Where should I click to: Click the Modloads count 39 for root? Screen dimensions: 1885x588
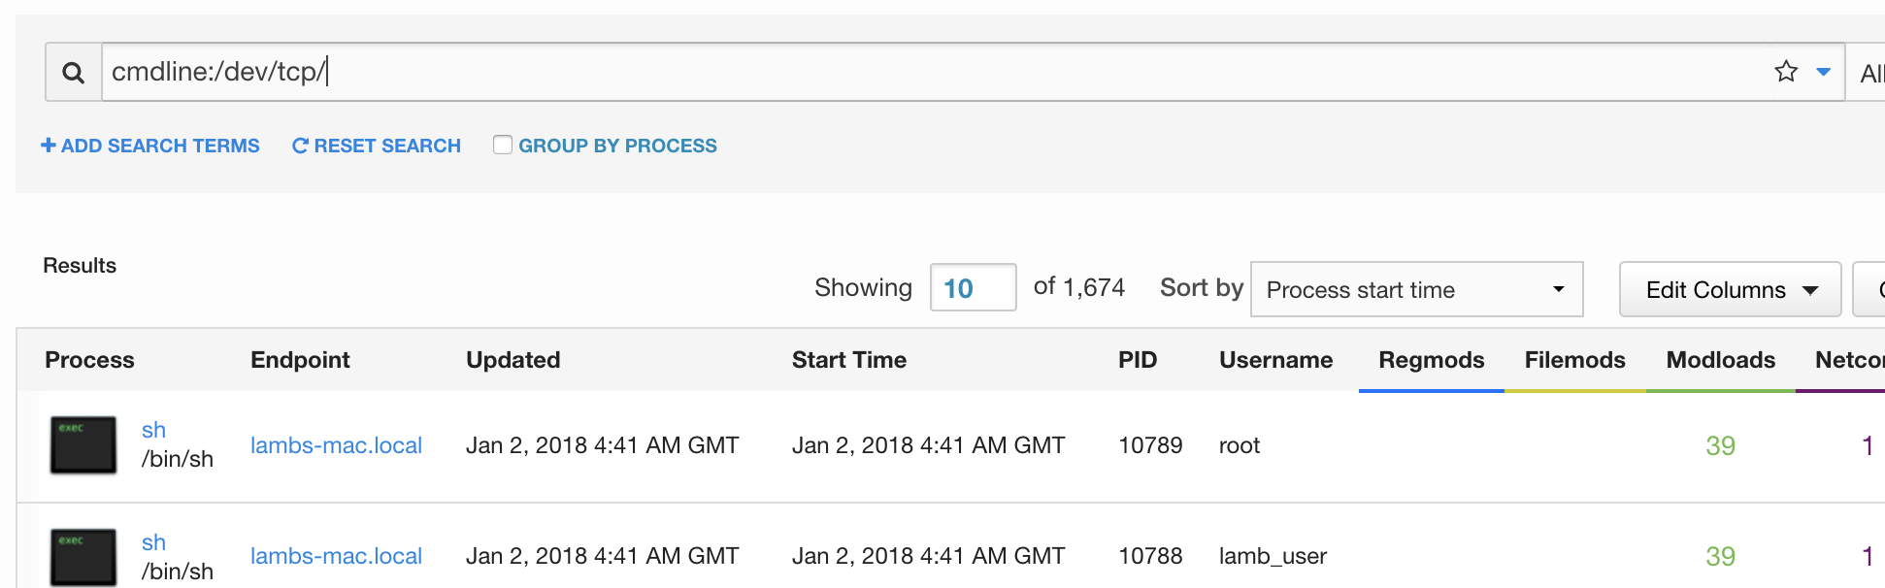[x=1720, y=445]
